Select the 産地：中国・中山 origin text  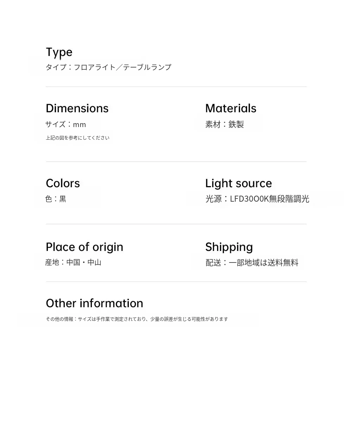tap(73, 263)
